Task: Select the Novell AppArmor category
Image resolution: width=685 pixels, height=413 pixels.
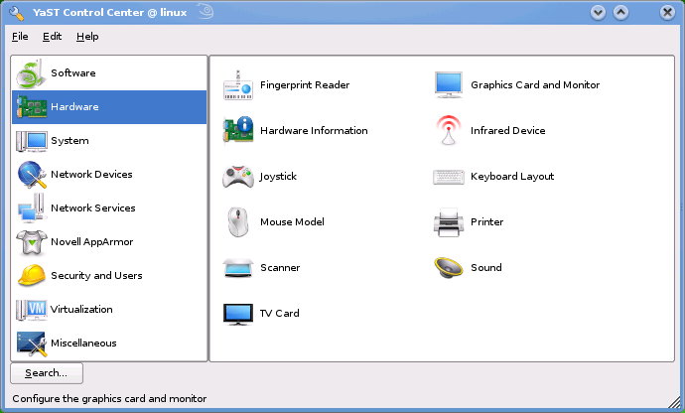Action: 91,242
